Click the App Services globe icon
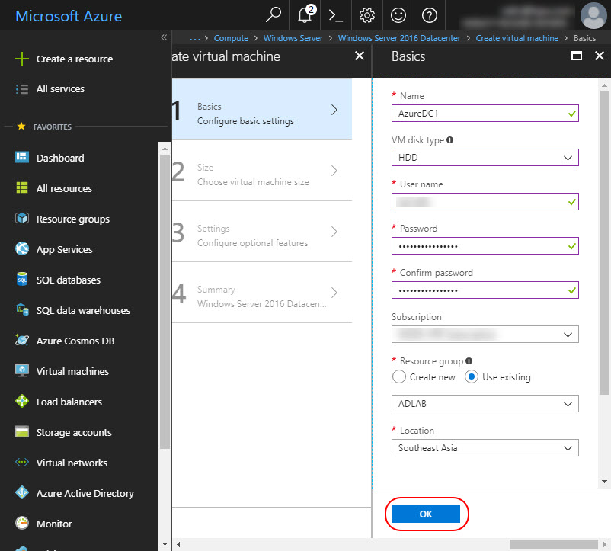The height and width of the screenshot is (551, 611). click(x=22, y=248)
